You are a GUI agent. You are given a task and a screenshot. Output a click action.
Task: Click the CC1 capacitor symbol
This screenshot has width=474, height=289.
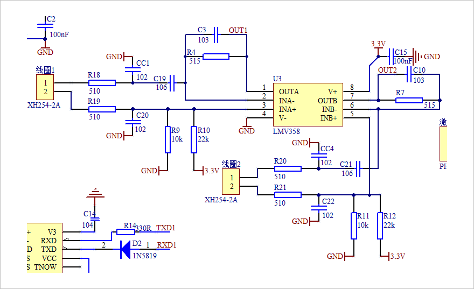(x=133, y=70)
